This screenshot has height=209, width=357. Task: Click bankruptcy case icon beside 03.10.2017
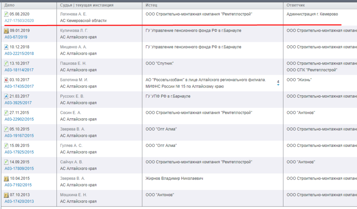click(x=6, y=80)
